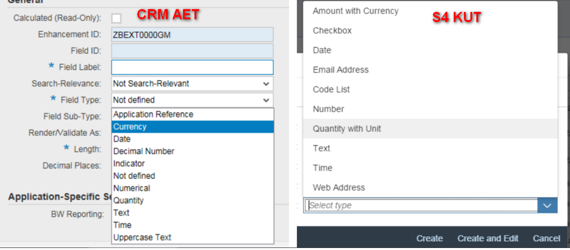
Task: Toggle the Select type dropdown arrow button
Action: tap(547, 206)
